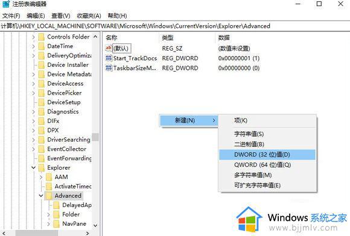
Task: Click the REG_SZ type cell
Action: (172, 48)
